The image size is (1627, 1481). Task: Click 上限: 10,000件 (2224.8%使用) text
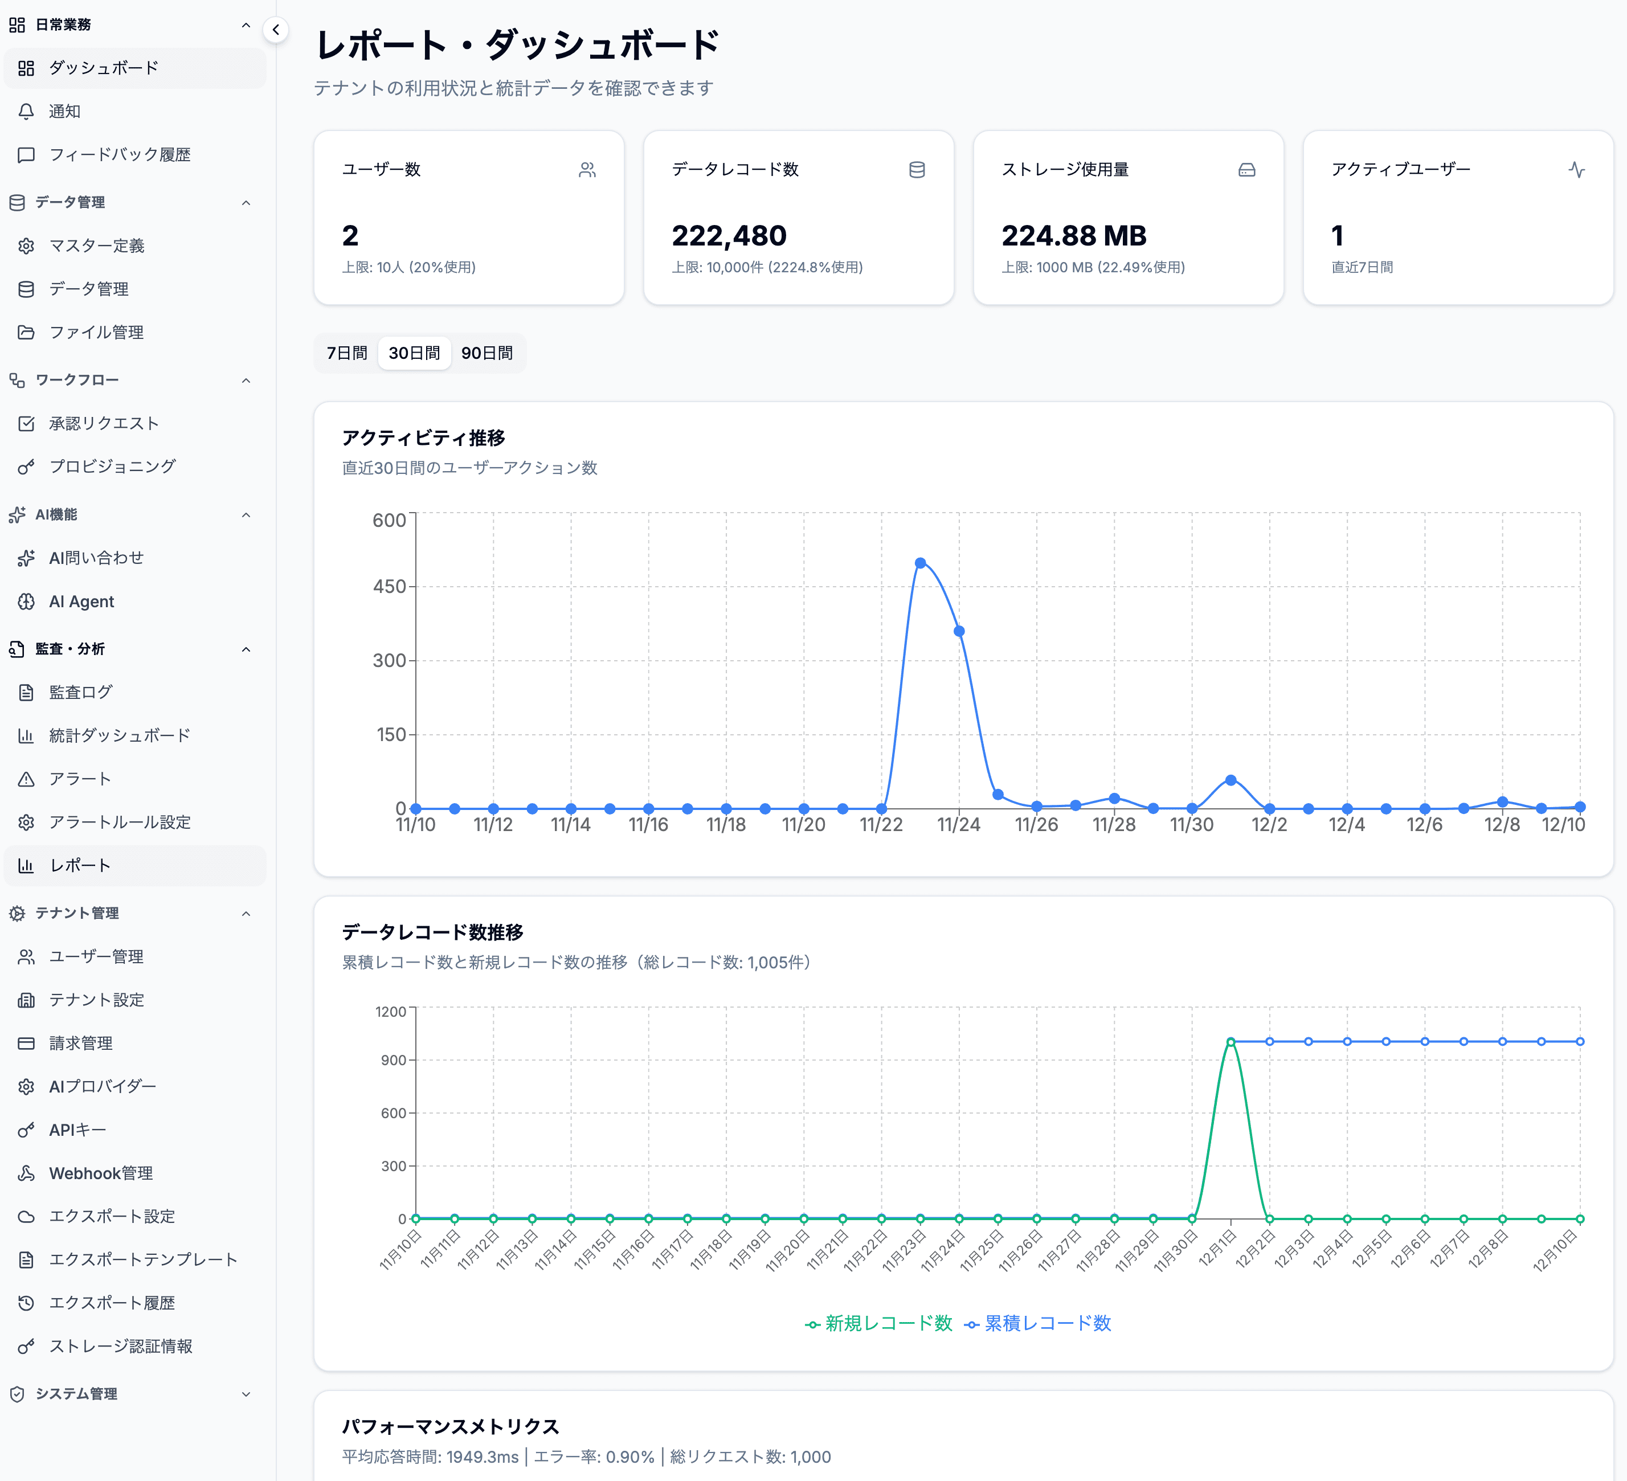point(767,267)
